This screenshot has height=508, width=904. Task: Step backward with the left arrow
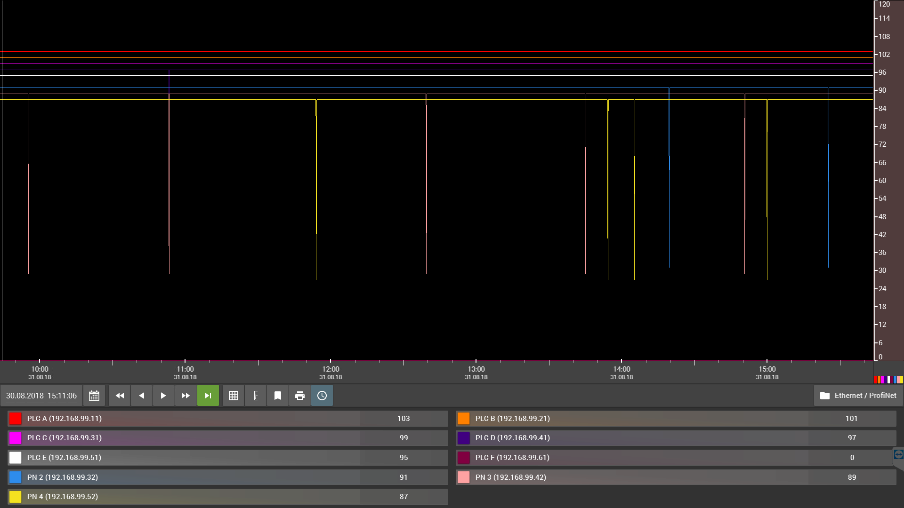point(142,396)
